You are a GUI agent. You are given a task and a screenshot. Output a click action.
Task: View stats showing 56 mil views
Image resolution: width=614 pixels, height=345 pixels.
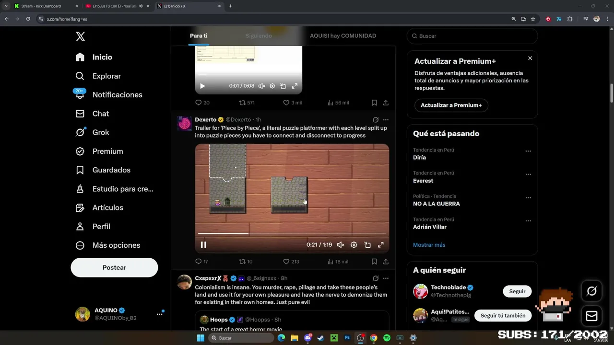click(338, 103)
